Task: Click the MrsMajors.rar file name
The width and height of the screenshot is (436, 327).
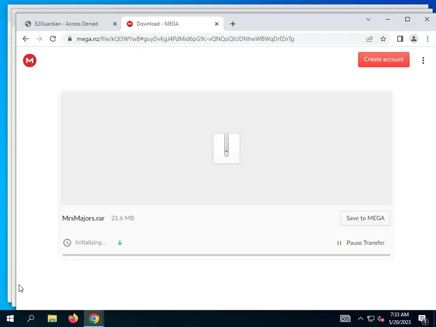Action: click(x=83, y=218)
